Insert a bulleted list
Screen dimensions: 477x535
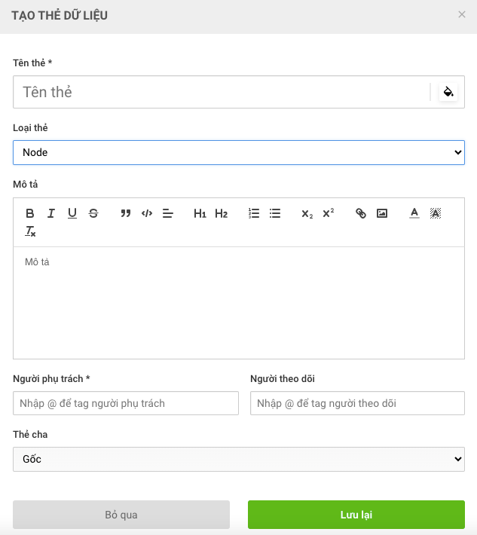click(275, 213)
